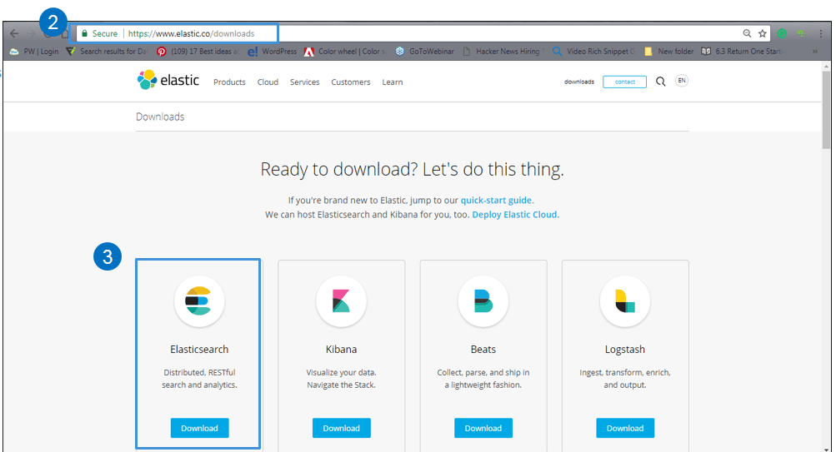Bookmark this page with the star icon
This screenshot has width=836, height=452.
(763, 33)
